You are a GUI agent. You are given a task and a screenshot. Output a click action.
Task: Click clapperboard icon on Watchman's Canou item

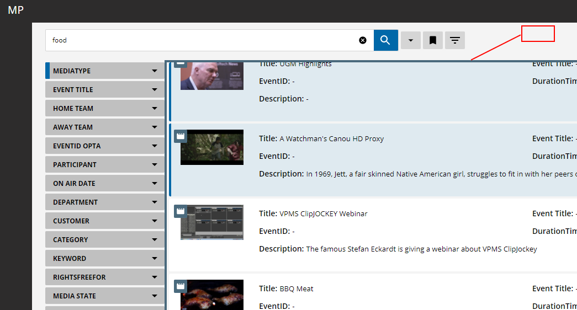click(181, 136)
